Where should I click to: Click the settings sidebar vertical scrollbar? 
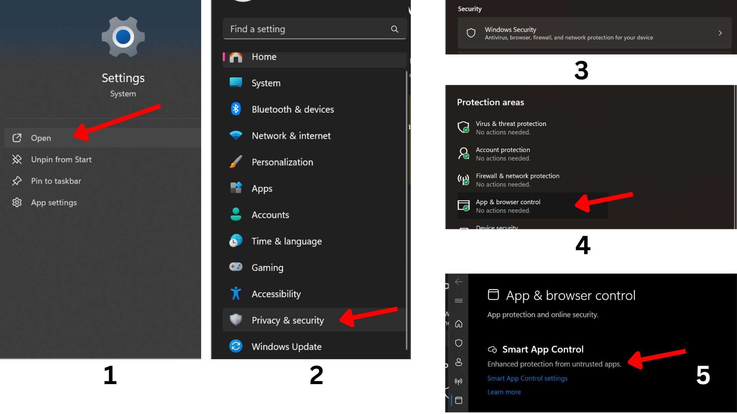click(x=407, y=210)
